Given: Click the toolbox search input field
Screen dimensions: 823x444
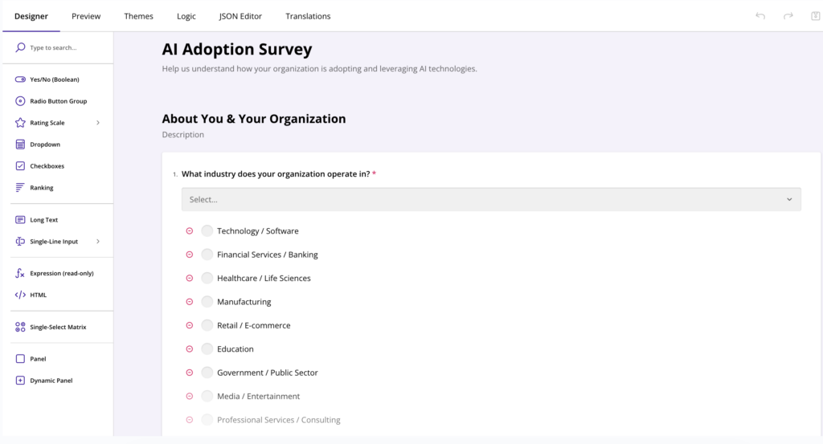Looking at the screenshot, I should pos(64,48).
